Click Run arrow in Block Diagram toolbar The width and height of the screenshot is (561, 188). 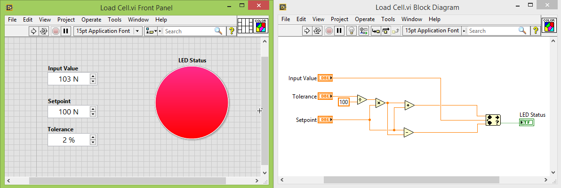coord(306,30)
